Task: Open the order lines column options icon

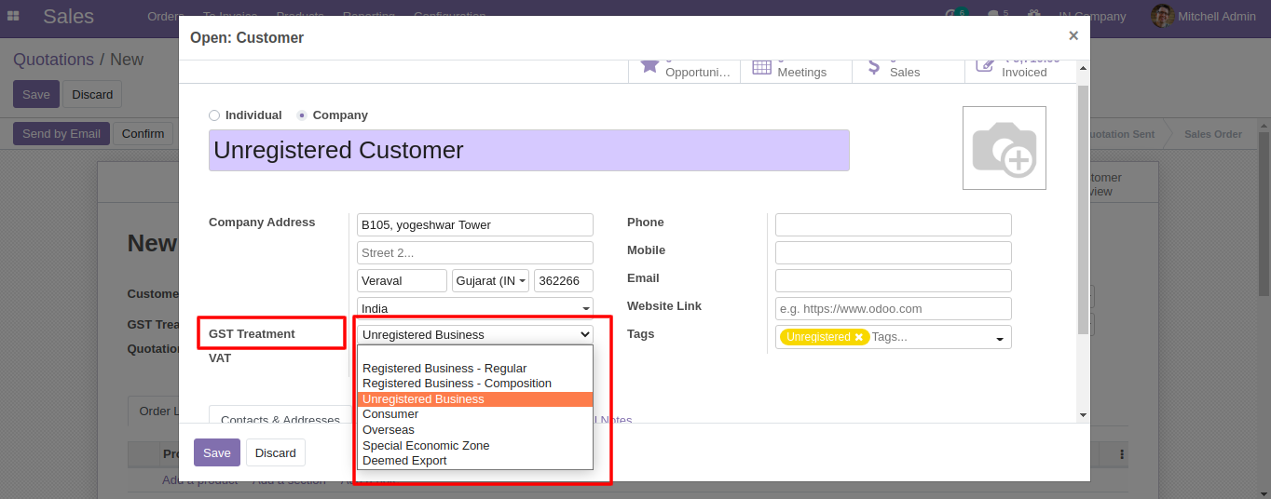Action: [x=1122, y=454]
